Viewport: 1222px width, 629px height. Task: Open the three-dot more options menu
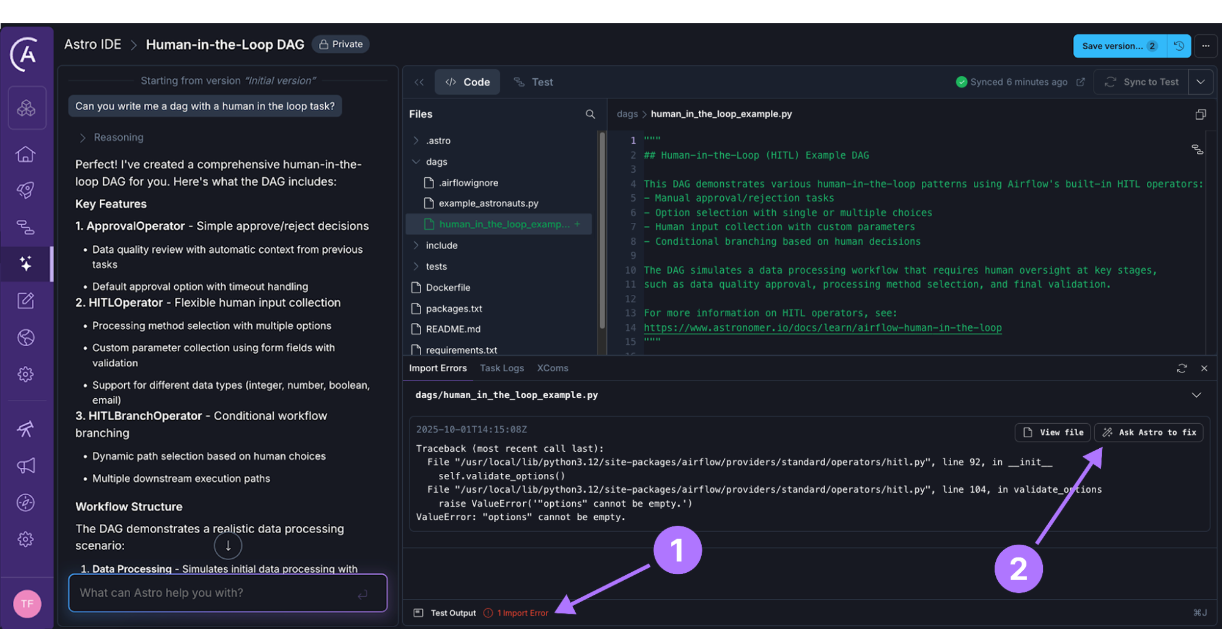click(1205, 46)
